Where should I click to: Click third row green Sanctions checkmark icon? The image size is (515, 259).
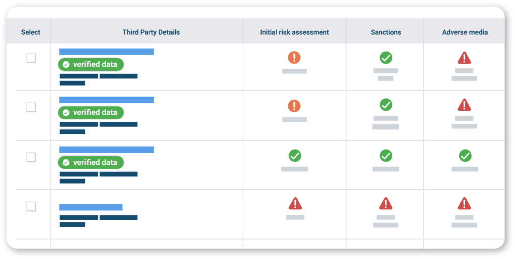click(386, 156)
